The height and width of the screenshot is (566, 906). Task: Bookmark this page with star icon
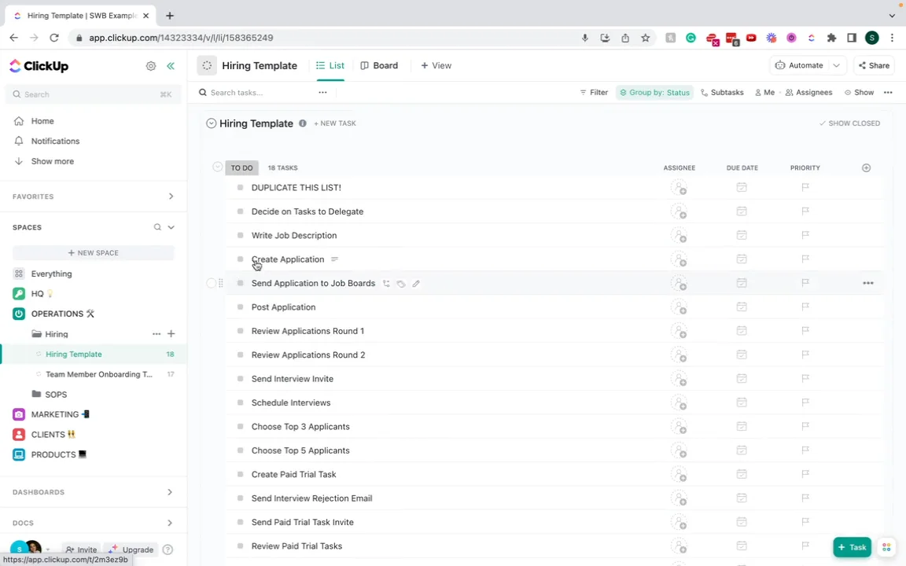click(646, 38)
